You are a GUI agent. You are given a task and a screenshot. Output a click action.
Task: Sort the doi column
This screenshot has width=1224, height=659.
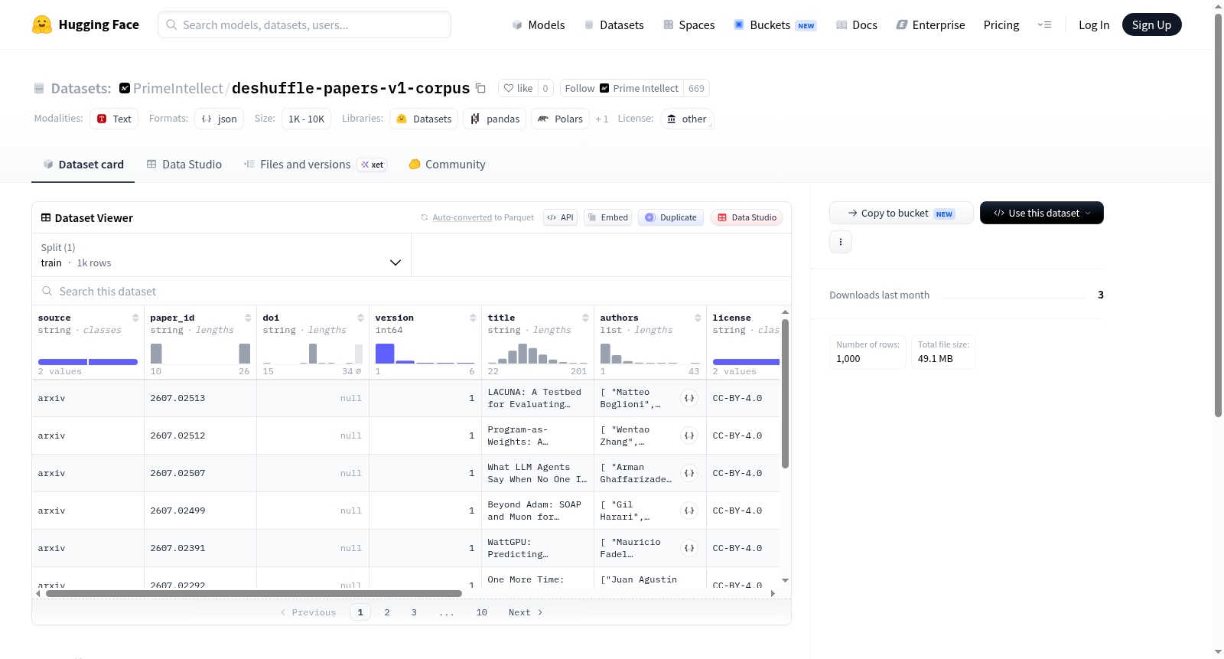(360, 318)
